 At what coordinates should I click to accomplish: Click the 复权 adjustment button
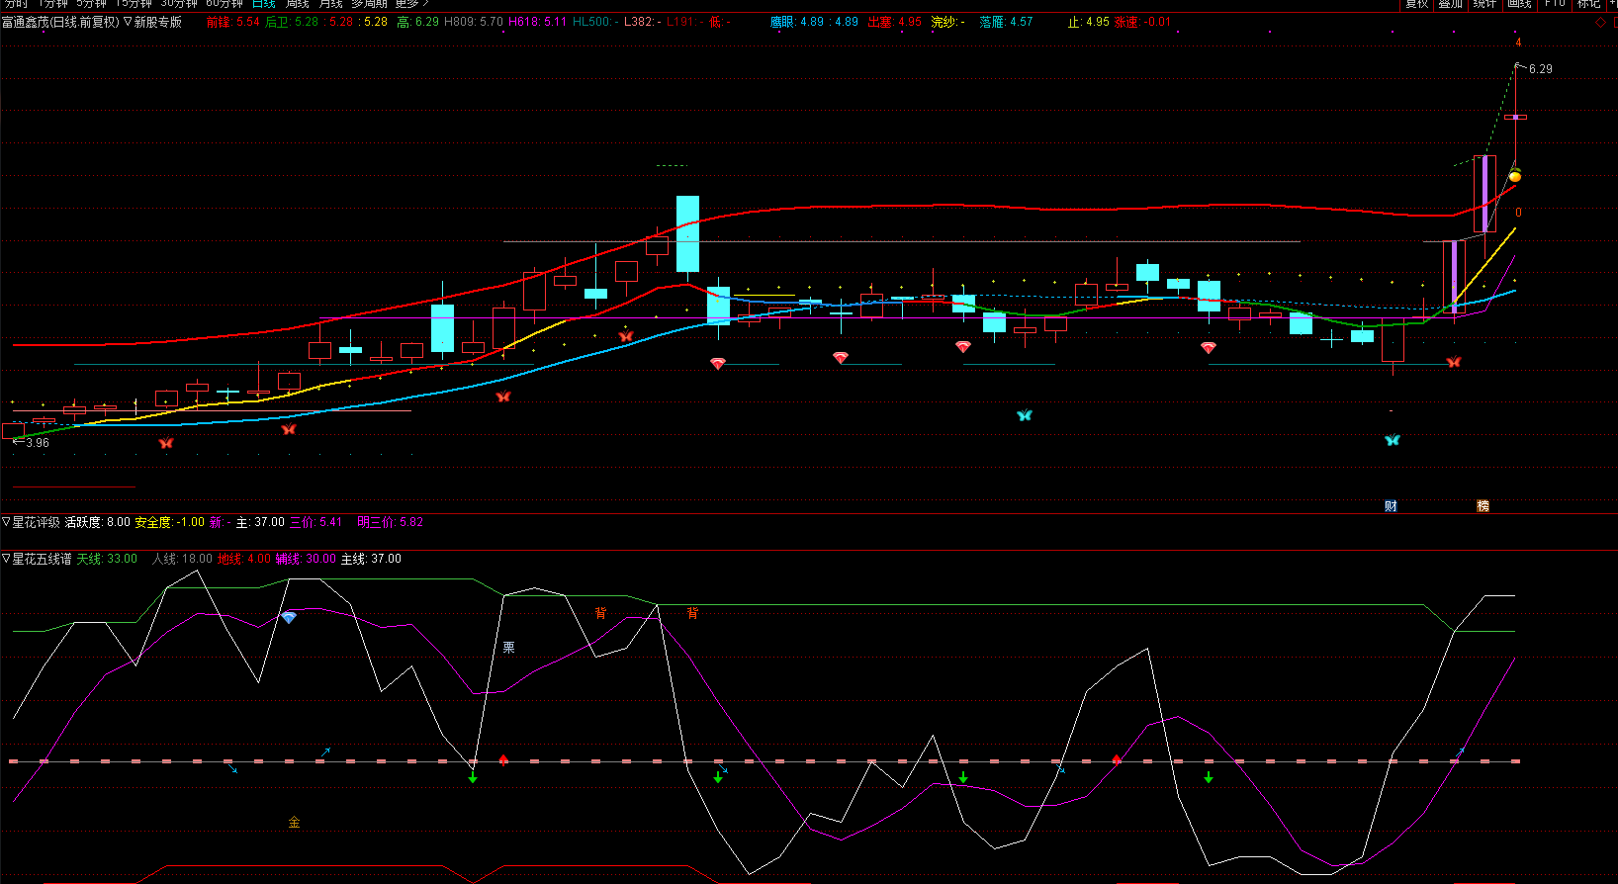[x=1417, y=4]
